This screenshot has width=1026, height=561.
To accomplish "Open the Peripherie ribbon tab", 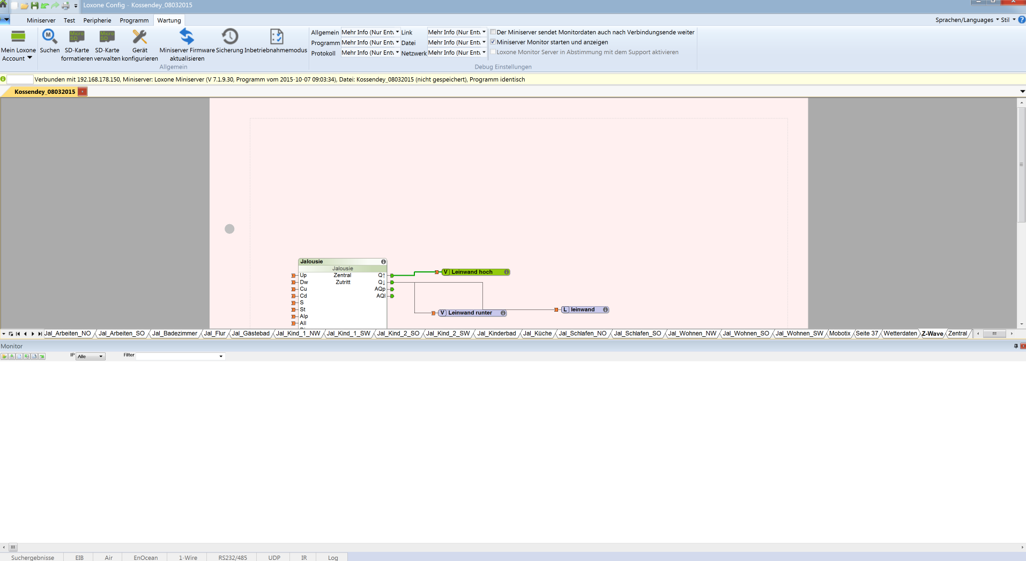I will click(x=97, y=20).
